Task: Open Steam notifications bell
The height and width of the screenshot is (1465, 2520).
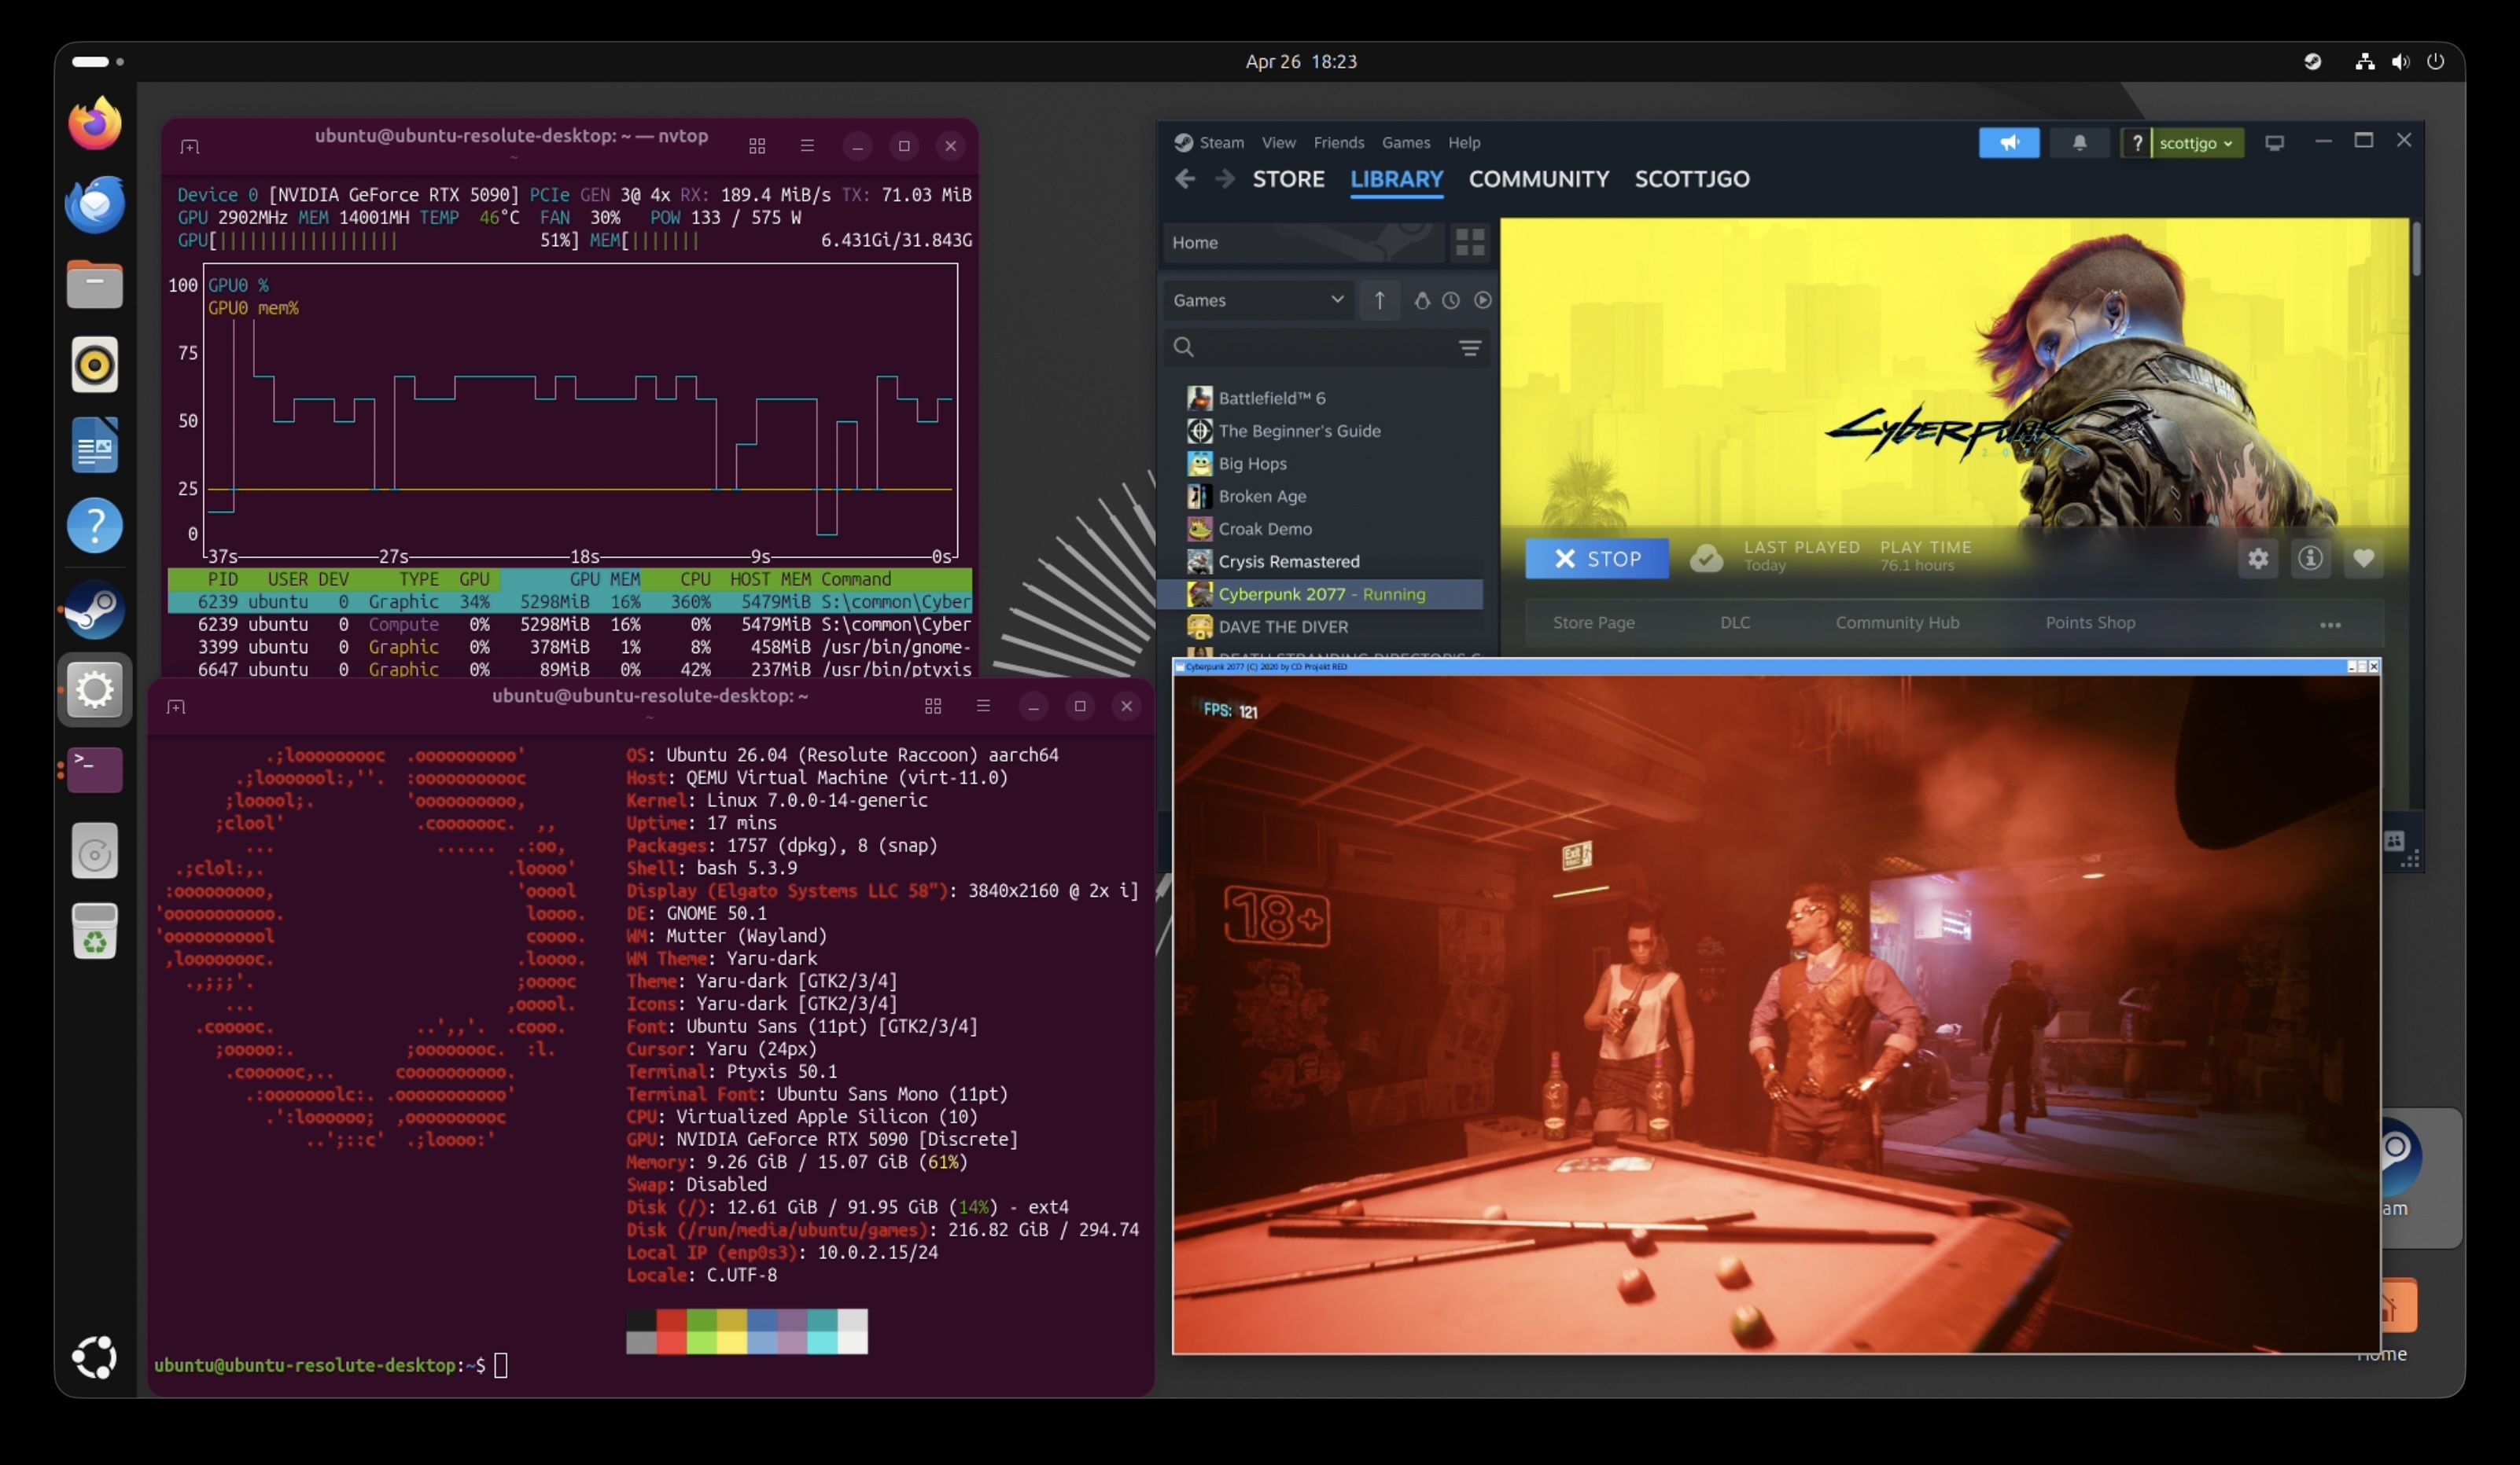Action: point(2079,143)
